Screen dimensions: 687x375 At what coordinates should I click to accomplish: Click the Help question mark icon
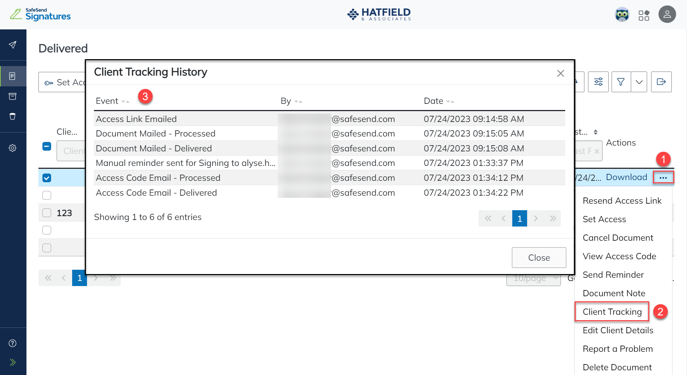13,343
